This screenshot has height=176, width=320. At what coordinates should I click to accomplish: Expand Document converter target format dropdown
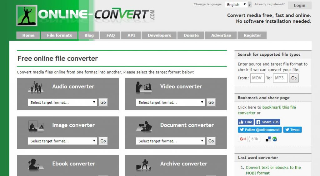click(171, 141)
